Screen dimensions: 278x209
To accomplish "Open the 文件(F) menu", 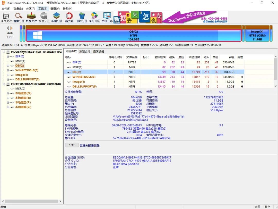I will tap(6, 9).
